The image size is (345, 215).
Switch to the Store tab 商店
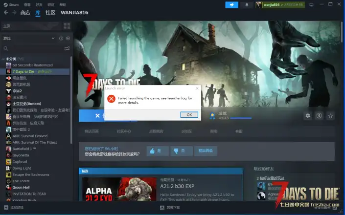pos(25,13)
